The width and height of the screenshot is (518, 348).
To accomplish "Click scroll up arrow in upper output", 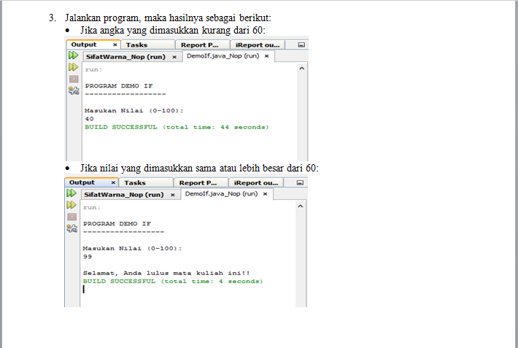I will tap(301, 69).
